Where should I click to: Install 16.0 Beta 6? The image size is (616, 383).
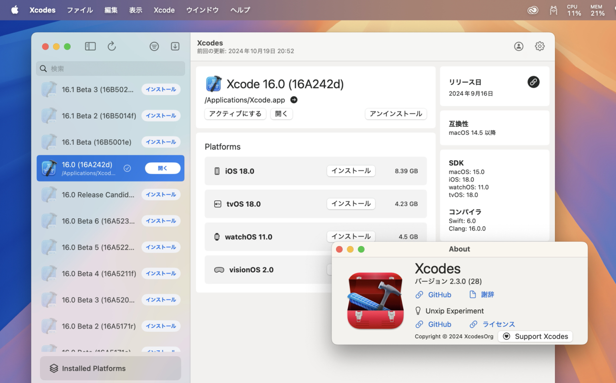[161, 221]
